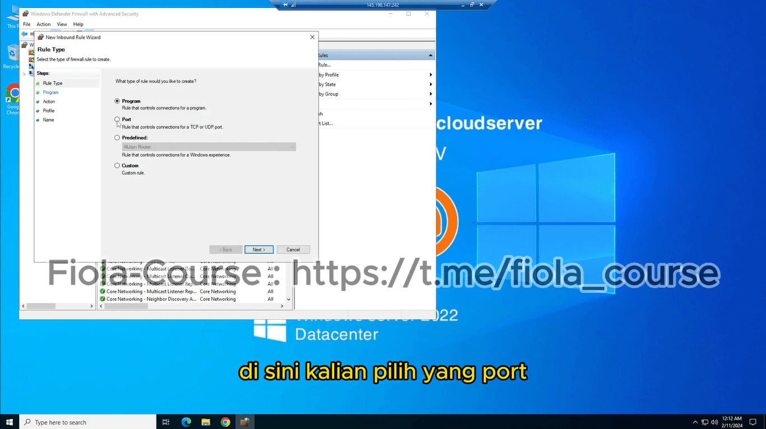Select the Port radio button
This screenshot has width=766, height=429.
pos(117,119)
